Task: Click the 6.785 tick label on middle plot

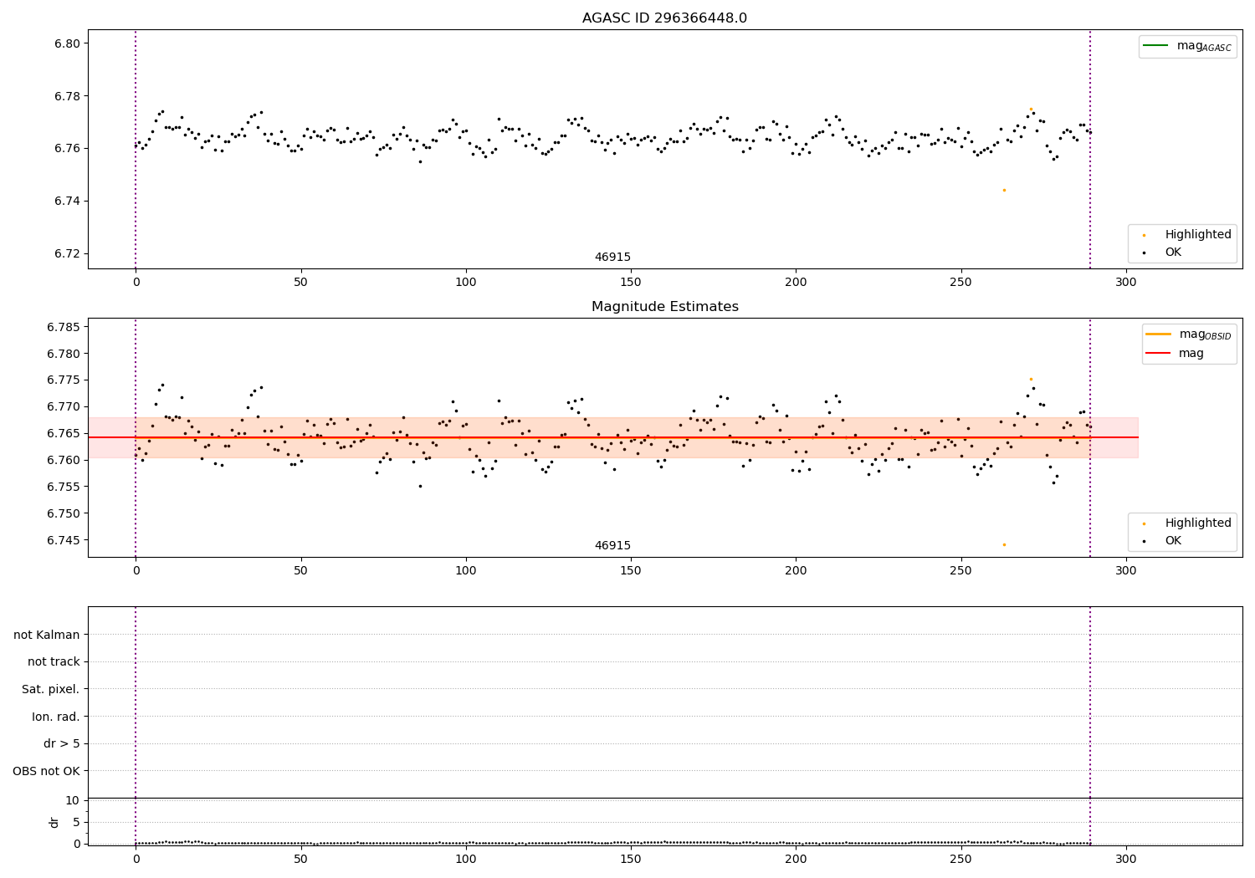Action: point(64,327)
